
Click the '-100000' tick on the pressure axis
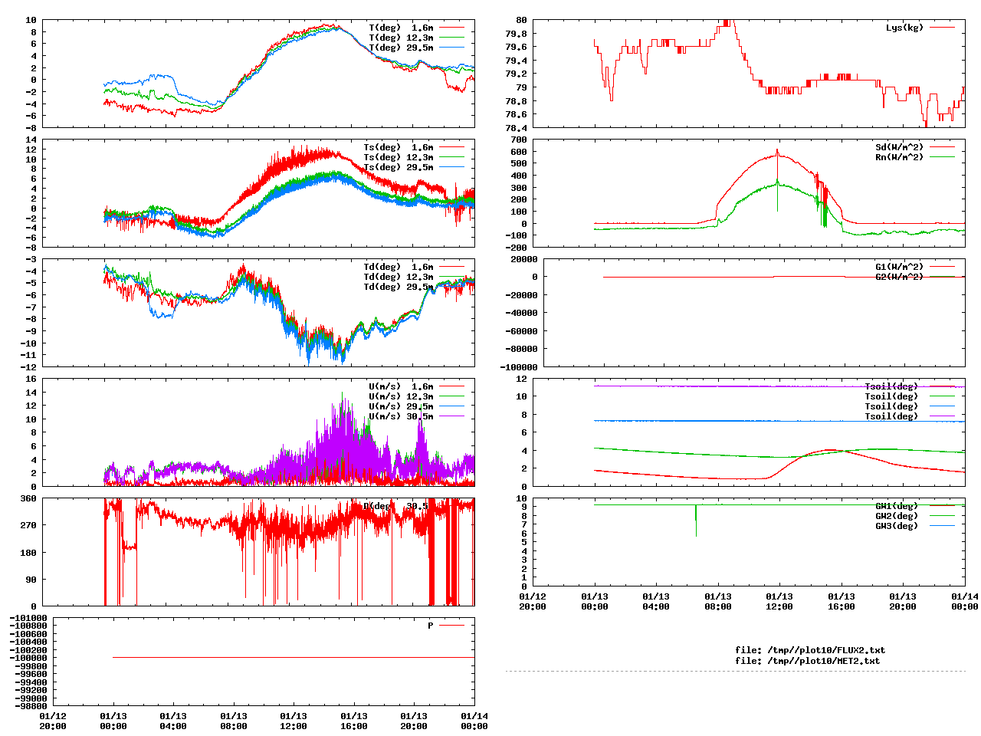click(28, 658)
